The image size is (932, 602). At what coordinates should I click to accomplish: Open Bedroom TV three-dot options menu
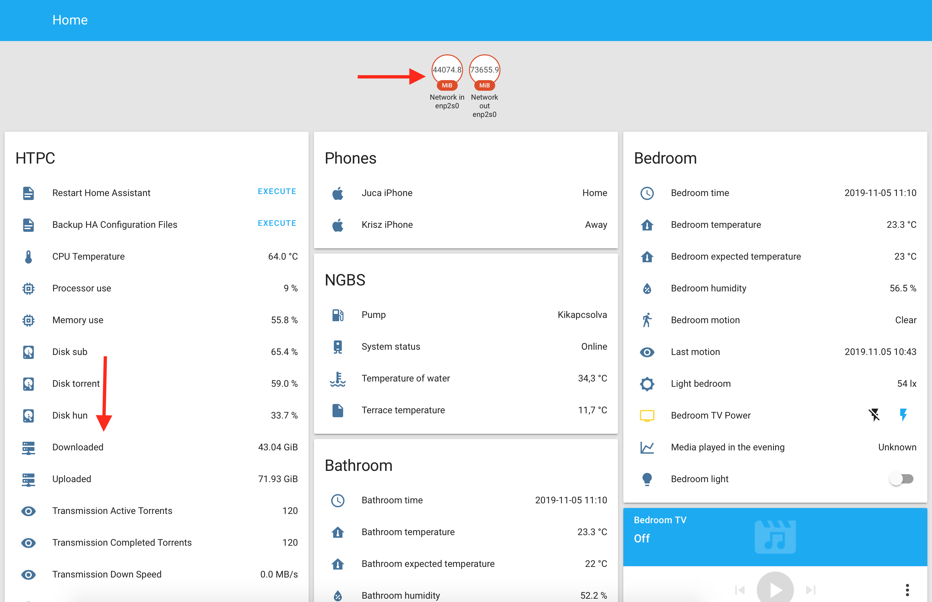[x=907, y=589]
